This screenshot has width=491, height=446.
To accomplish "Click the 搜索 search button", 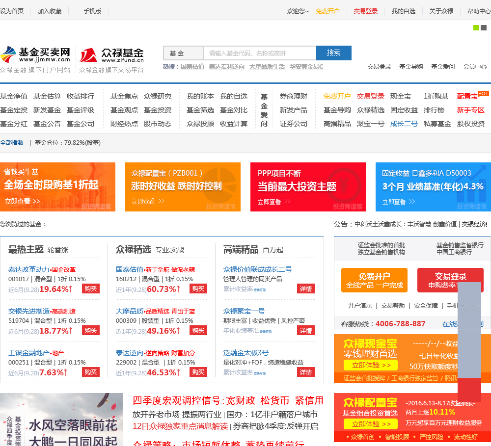I will point(334,53).
